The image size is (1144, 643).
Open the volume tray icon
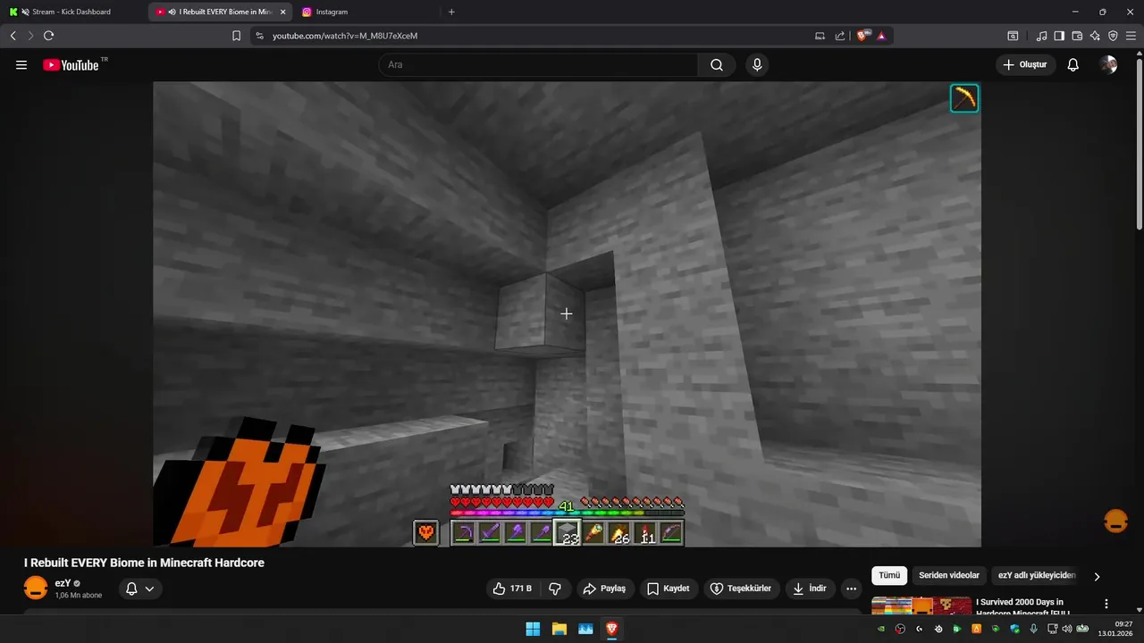1066,629
